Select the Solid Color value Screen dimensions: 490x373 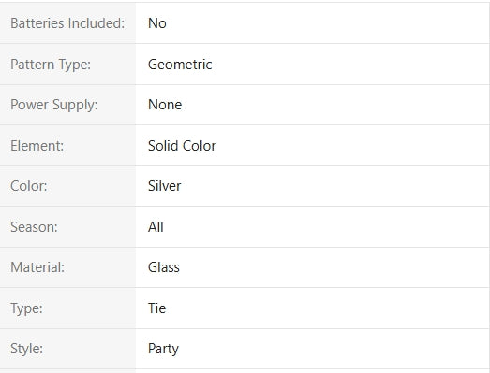(x=182, y=146)
